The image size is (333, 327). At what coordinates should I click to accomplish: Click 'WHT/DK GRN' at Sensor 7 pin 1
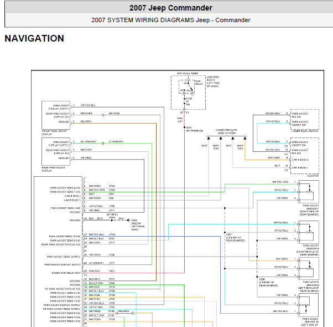[x=280, y=182]
